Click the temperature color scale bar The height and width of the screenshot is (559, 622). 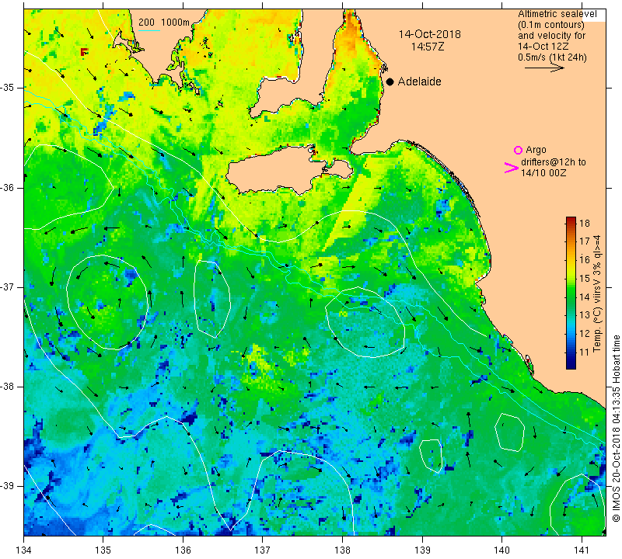(571, 293)
